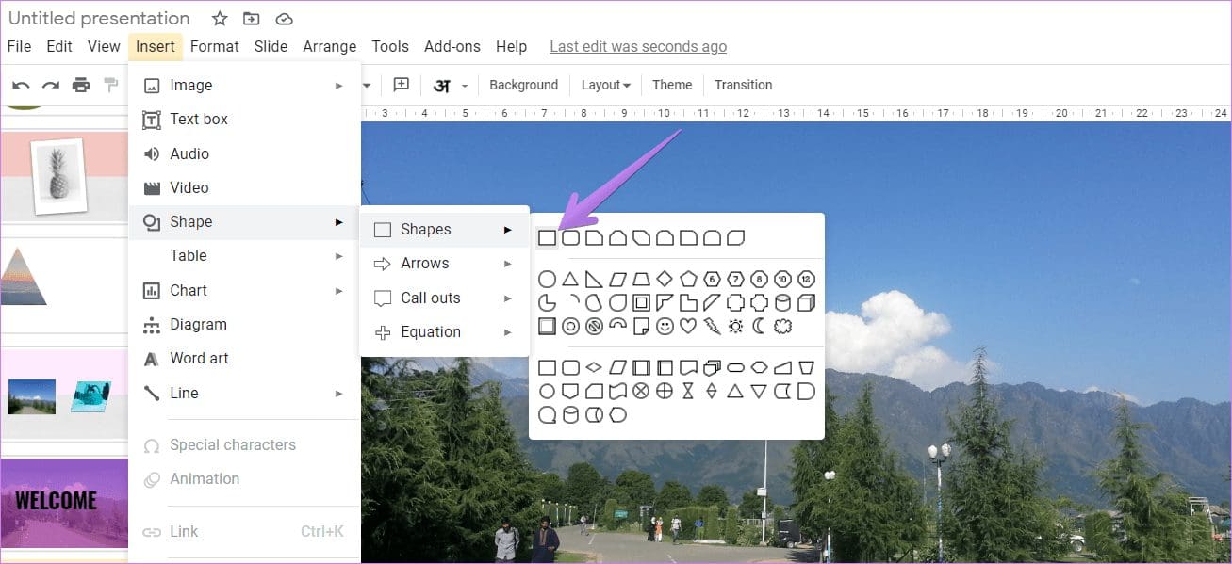Select the cube shape
The height and width of the screenshot is (564, 1232).
[806, 302]
